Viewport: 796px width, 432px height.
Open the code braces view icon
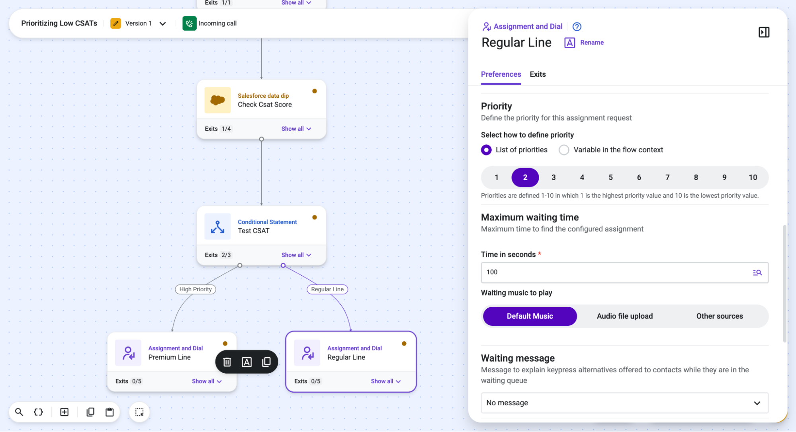tap(38, 412)
